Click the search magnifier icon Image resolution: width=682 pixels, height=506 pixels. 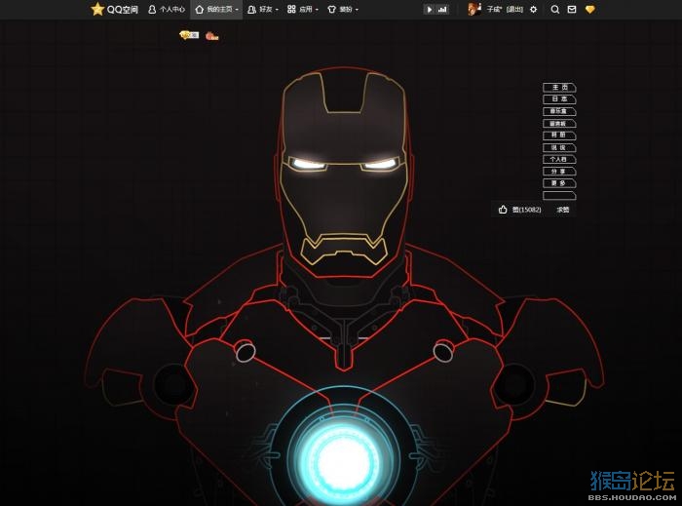555,9
